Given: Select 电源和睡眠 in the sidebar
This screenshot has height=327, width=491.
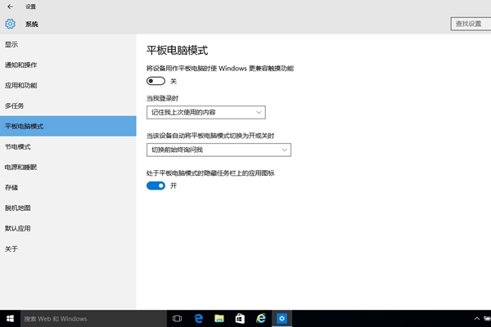Looking at the screenshot, I should click(x=68, y=167).
